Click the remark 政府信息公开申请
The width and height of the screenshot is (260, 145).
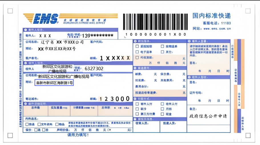(x=208, y=116)
